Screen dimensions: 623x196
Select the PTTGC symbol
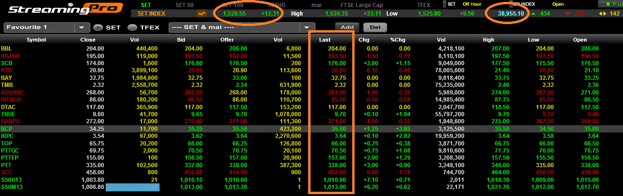pyautogui.click(x=9, y=151)
